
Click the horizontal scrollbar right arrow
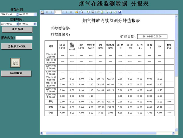coord(173,133)
